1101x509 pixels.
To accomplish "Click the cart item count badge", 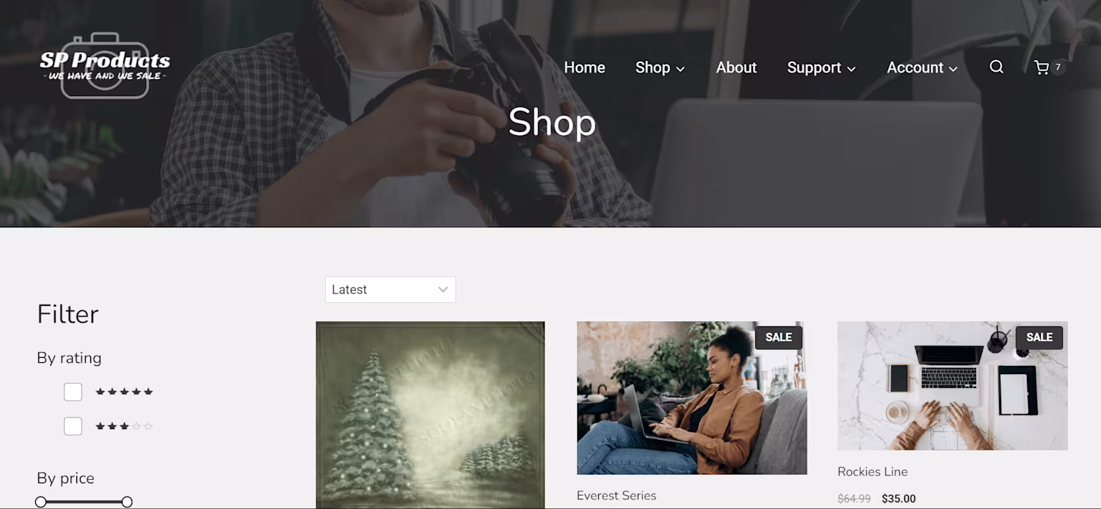I will (1058, 67).
